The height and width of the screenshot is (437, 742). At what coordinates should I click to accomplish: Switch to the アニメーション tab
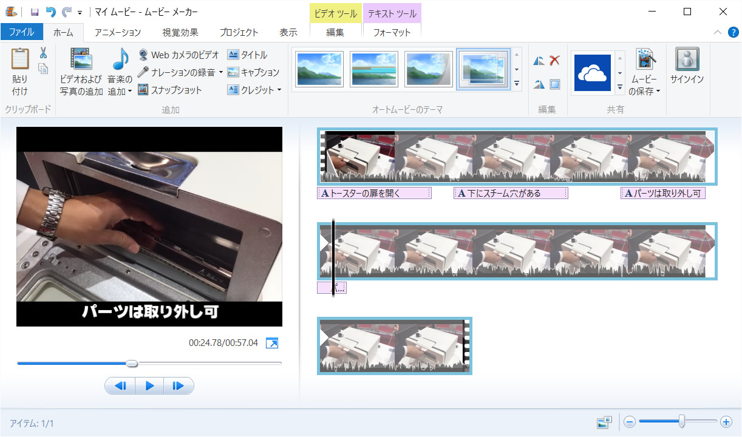pyautogui.click(x=118, y=32)
